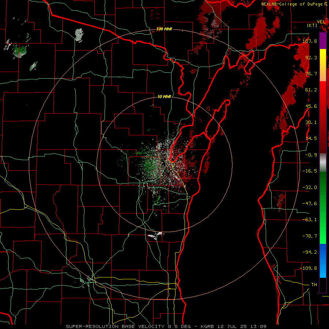Click the VEL legend heading

321,22
